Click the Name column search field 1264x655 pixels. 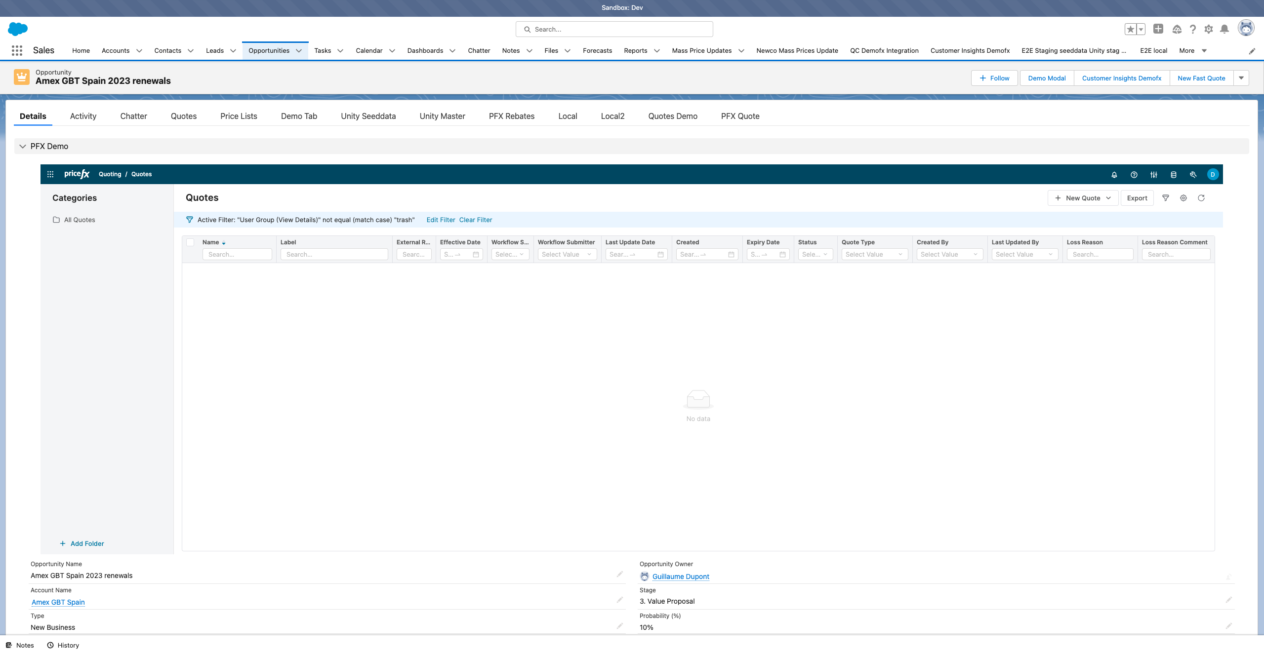(x=237, y=254)
